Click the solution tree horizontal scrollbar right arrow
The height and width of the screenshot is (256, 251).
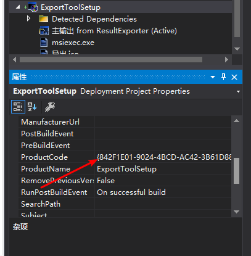pos(226,60)
